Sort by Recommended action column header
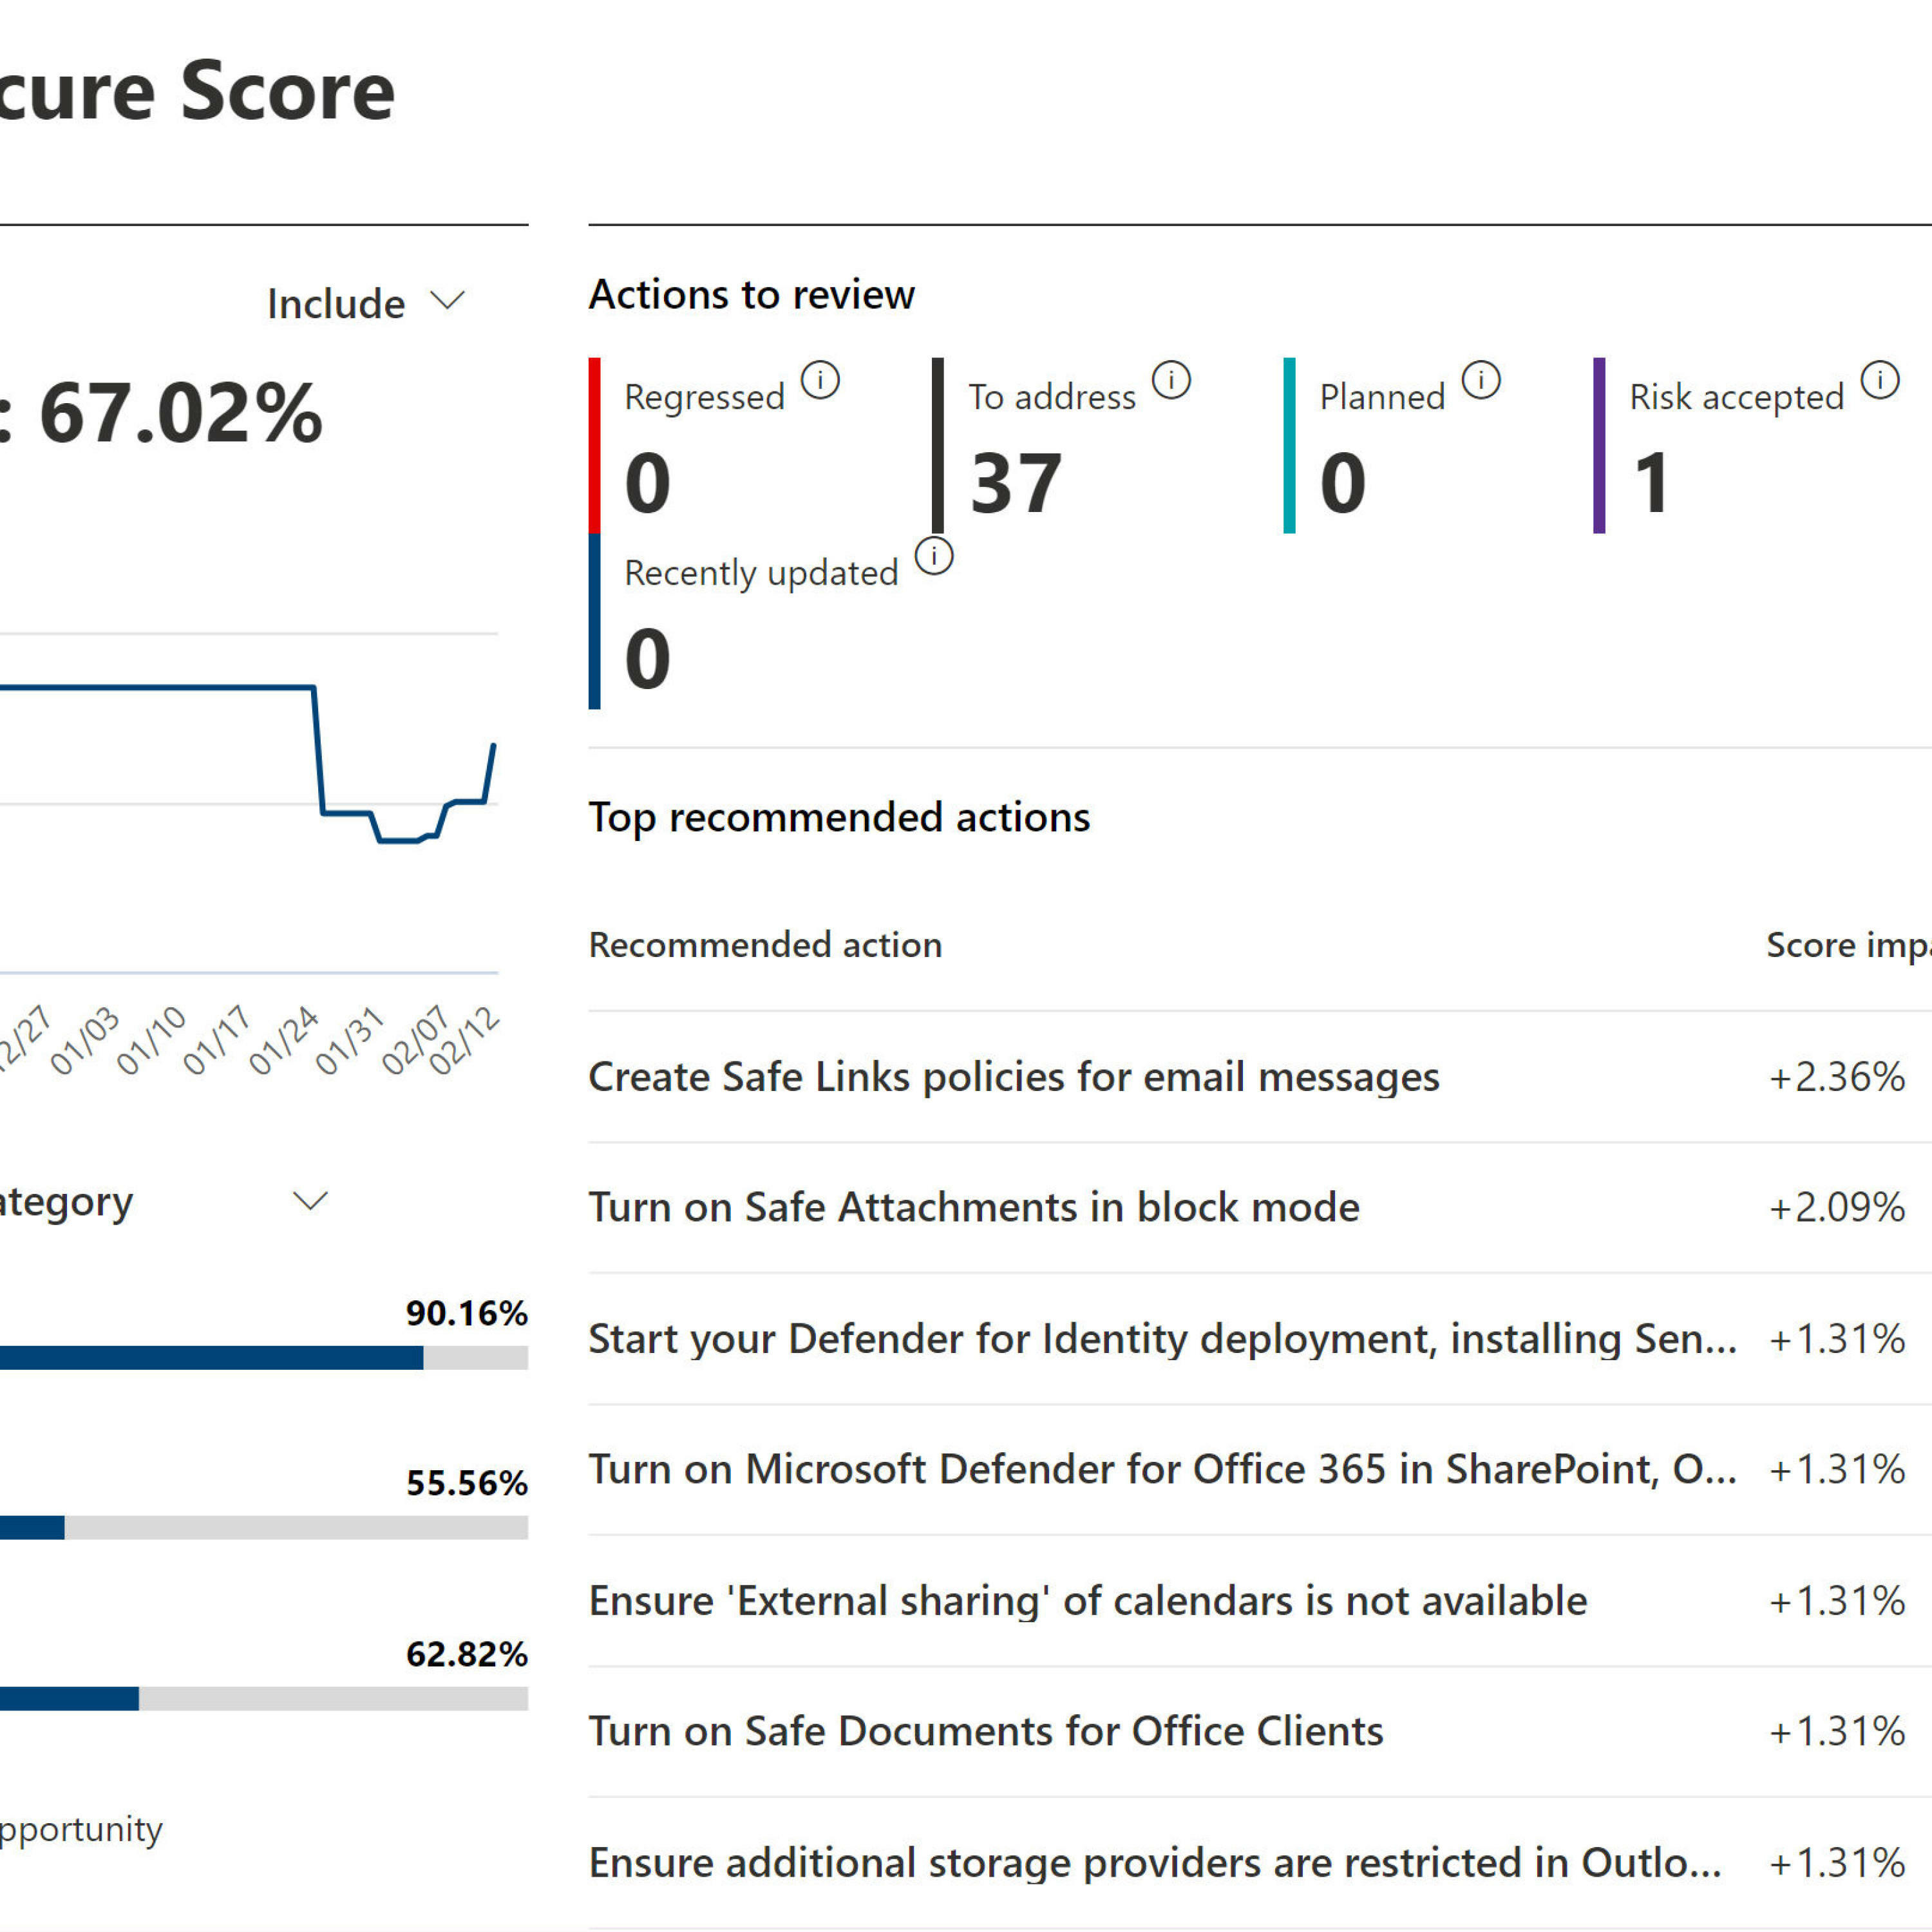1932x1932 pixels. [x=765, y=945]
